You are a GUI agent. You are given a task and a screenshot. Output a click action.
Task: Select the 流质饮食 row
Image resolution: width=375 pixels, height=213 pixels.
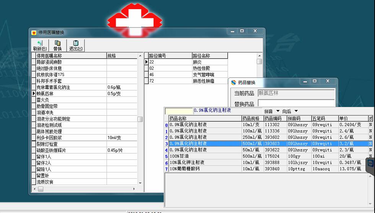(x=84, y=182)
